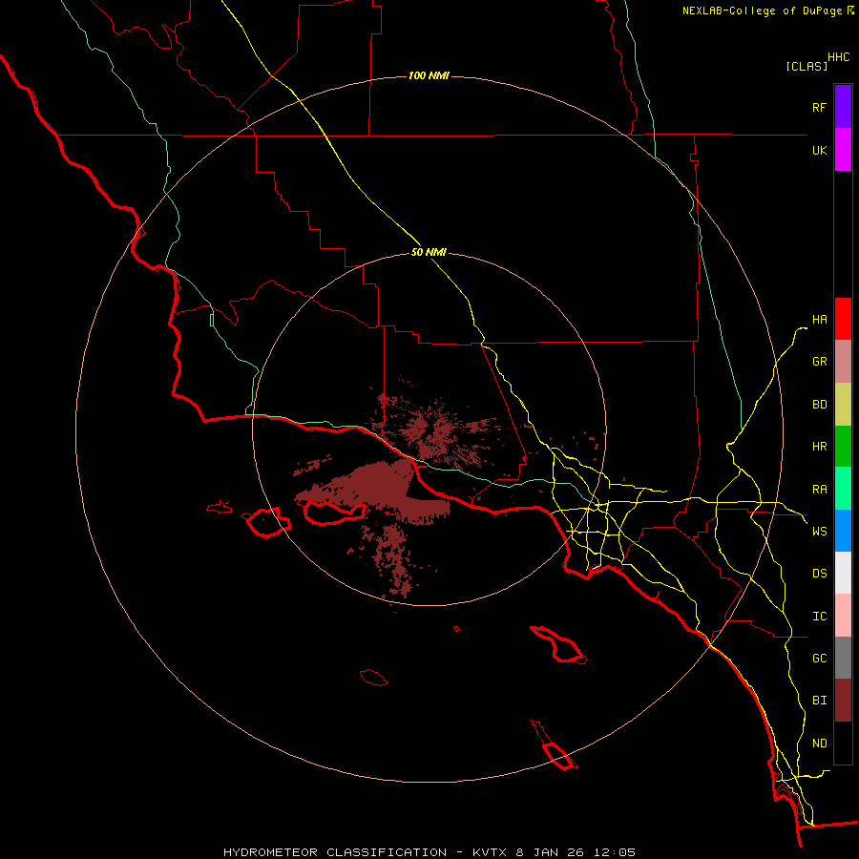The height and width of the screenshot is (859, 859).
Task: Click the GC legend label
Action: click(819, 659)
